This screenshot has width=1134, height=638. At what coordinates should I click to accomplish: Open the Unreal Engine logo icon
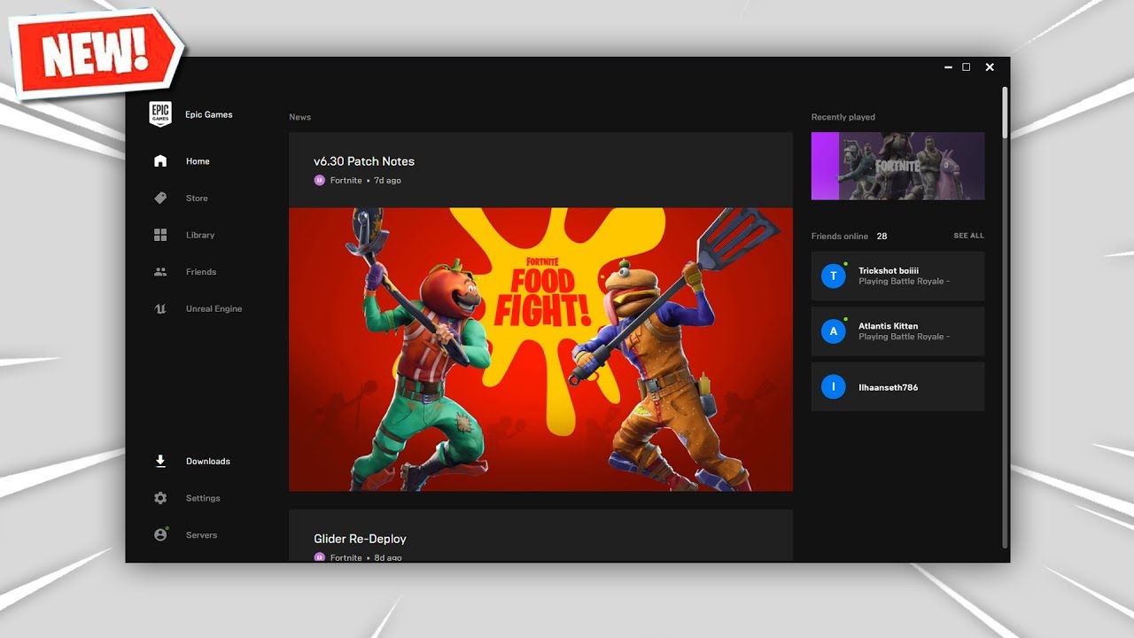click(x=160, y=309)
